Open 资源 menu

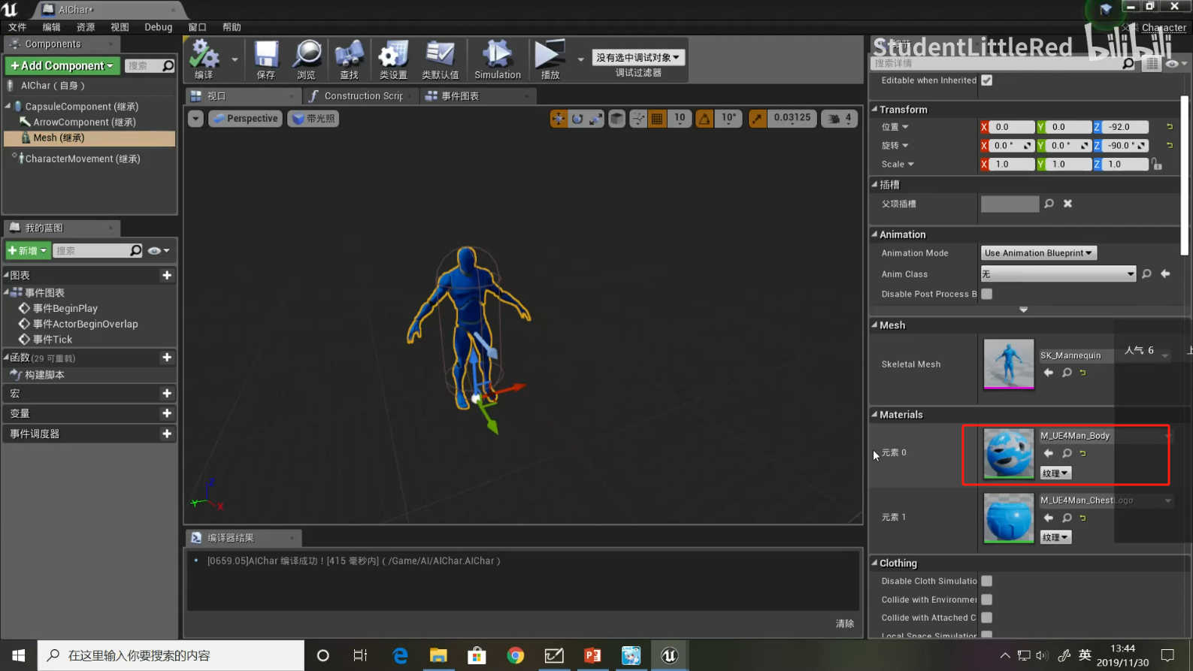pos(86,27)
